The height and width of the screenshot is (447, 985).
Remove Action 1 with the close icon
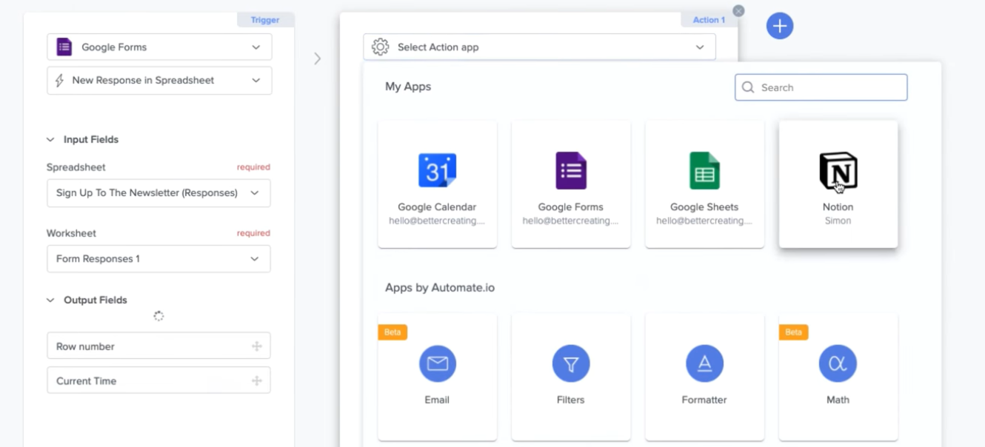tap(738, 11)
